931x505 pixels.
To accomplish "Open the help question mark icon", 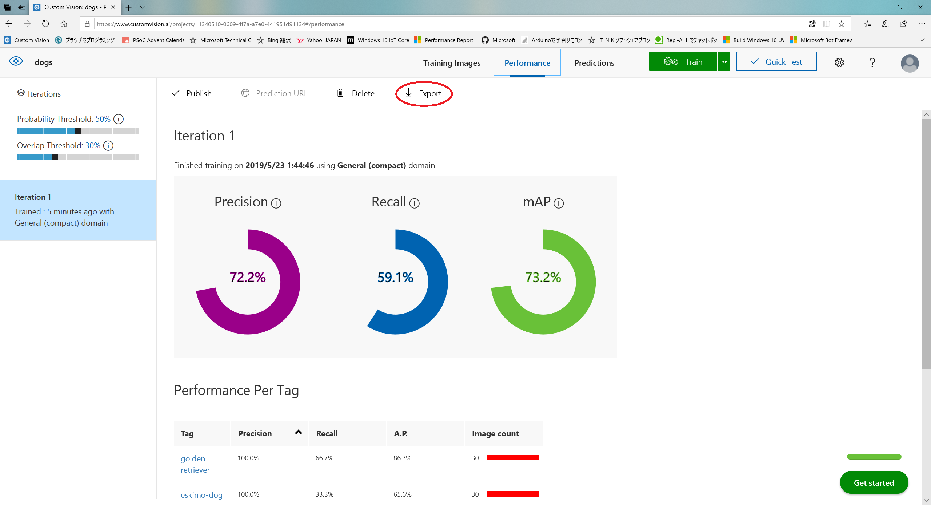I will click(872, 62).
